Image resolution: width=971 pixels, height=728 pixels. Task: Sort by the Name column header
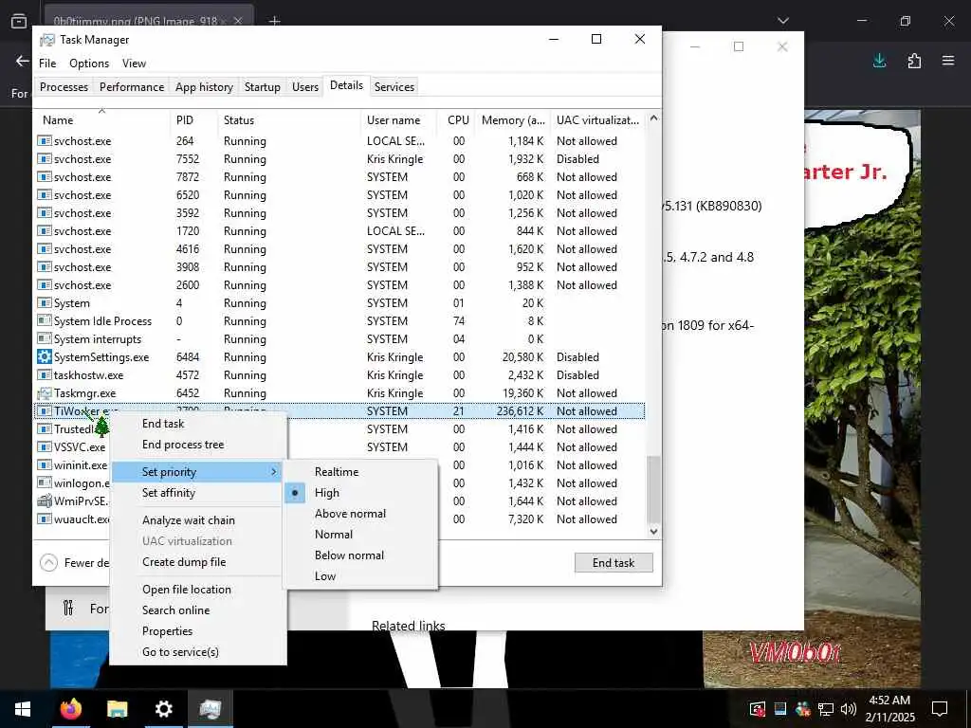tap(102, 120)
